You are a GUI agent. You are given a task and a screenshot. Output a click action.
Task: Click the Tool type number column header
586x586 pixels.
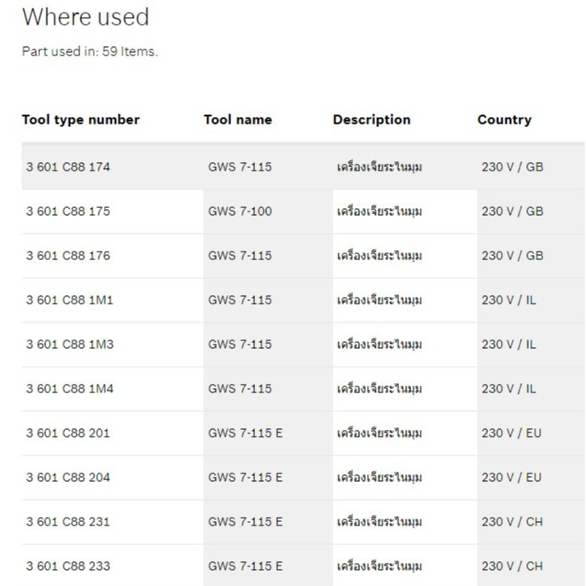click(81, 119)
